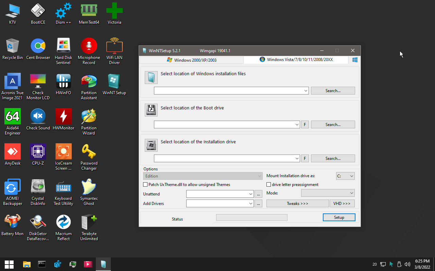435x271 pixels.
Task: Open Macrium Reflect shortcut
Action: tap(64, 227)
